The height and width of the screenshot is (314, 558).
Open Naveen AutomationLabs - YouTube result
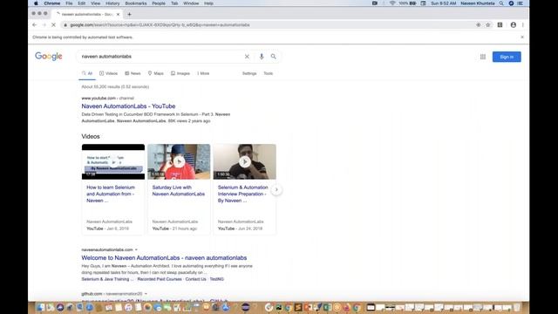[x=128, y=106]
